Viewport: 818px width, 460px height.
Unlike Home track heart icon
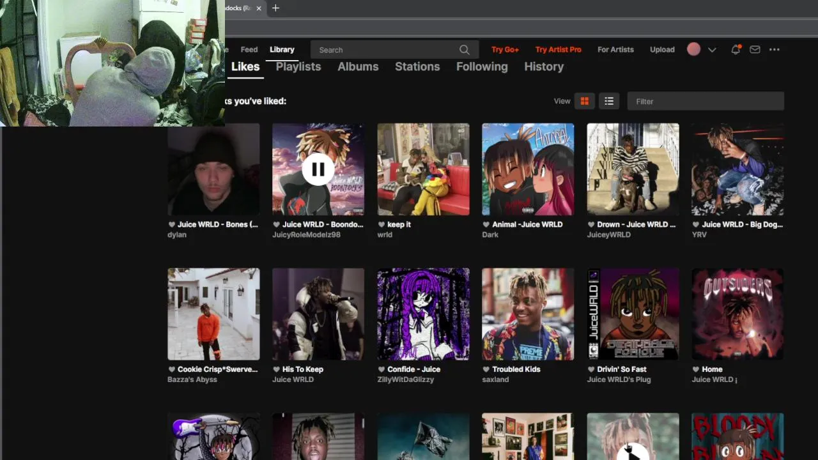pos(695,369)
